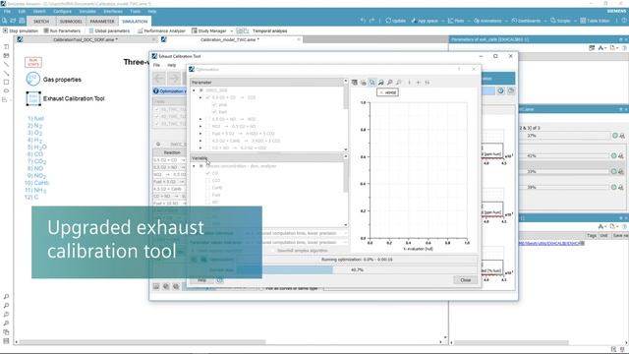Open the Table Editor
Viewport: 629px width, 354px height.
[595, 21]
